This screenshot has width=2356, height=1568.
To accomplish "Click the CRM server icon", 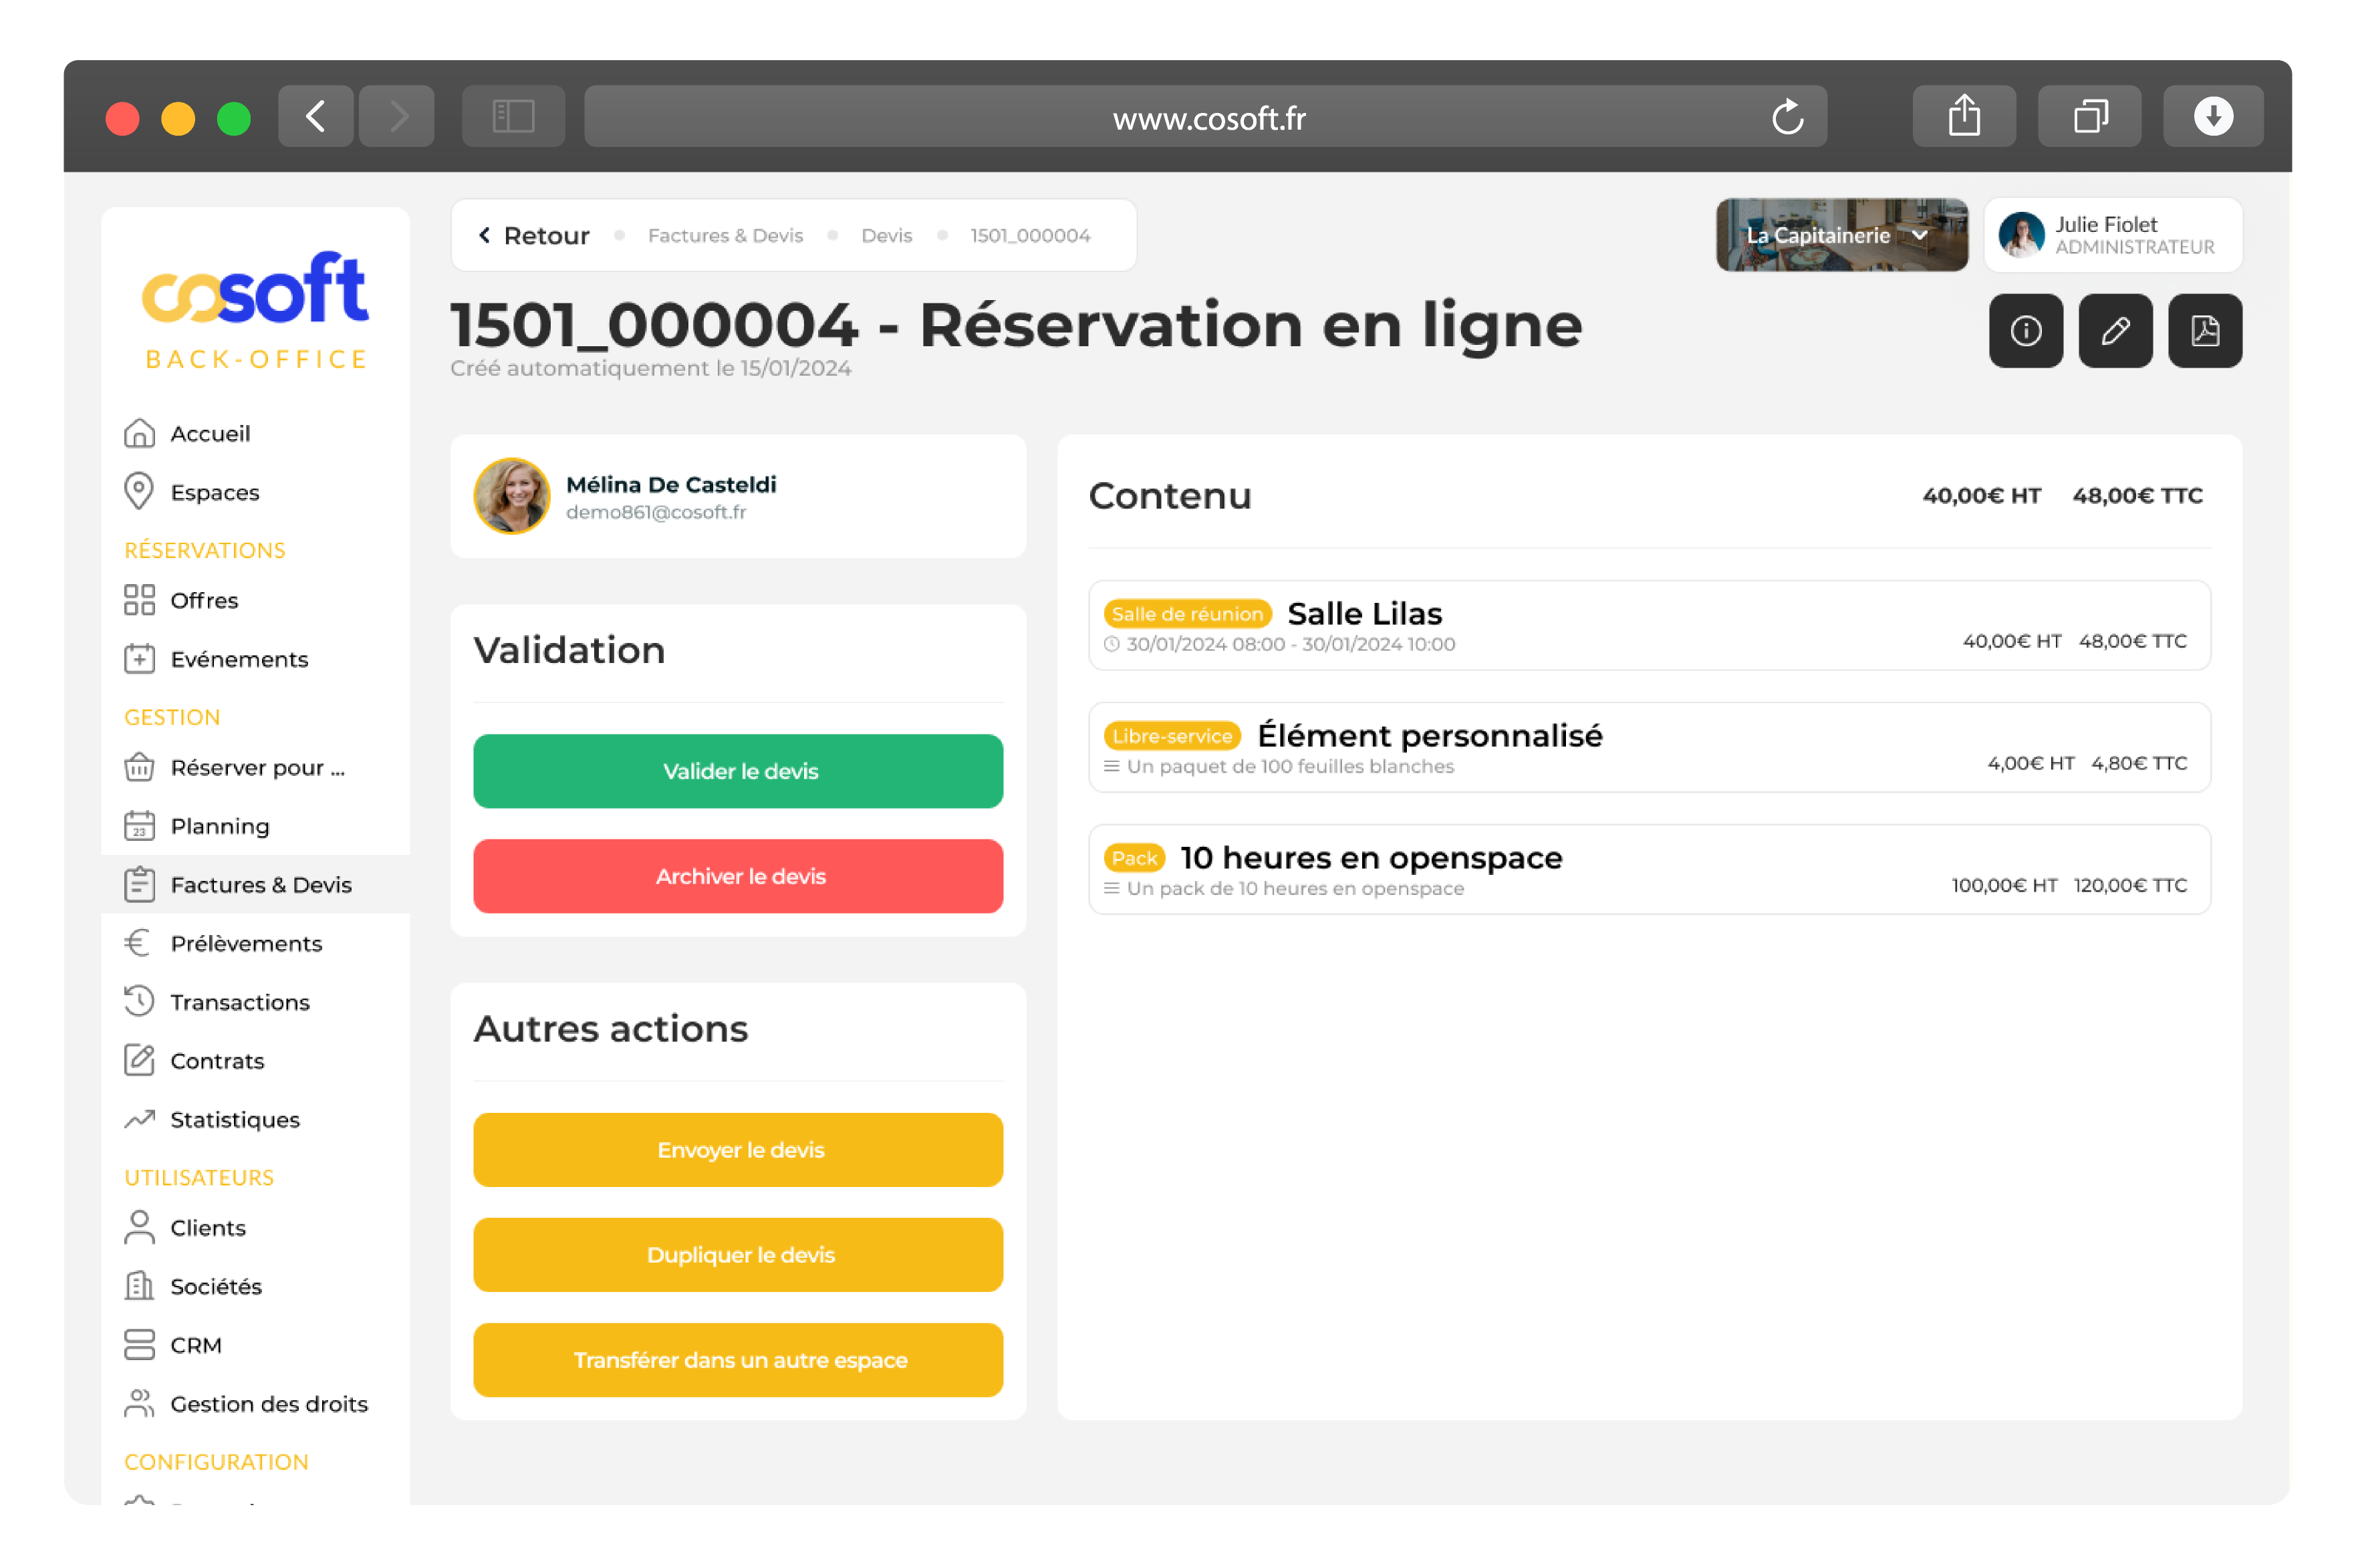I will (x=139, y=1345).
